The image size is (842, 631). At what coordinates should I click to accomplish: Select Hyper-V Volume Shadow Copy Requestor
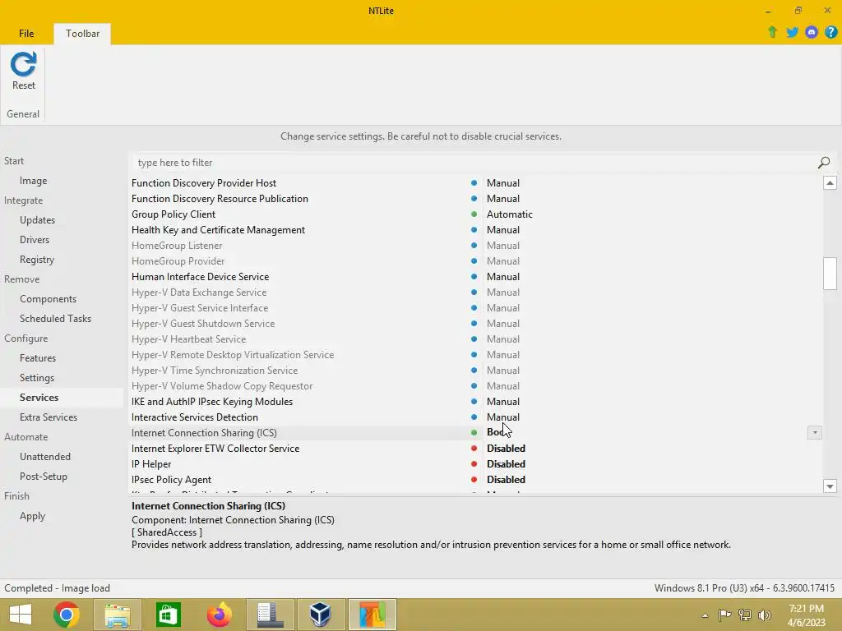pos(222,386)
